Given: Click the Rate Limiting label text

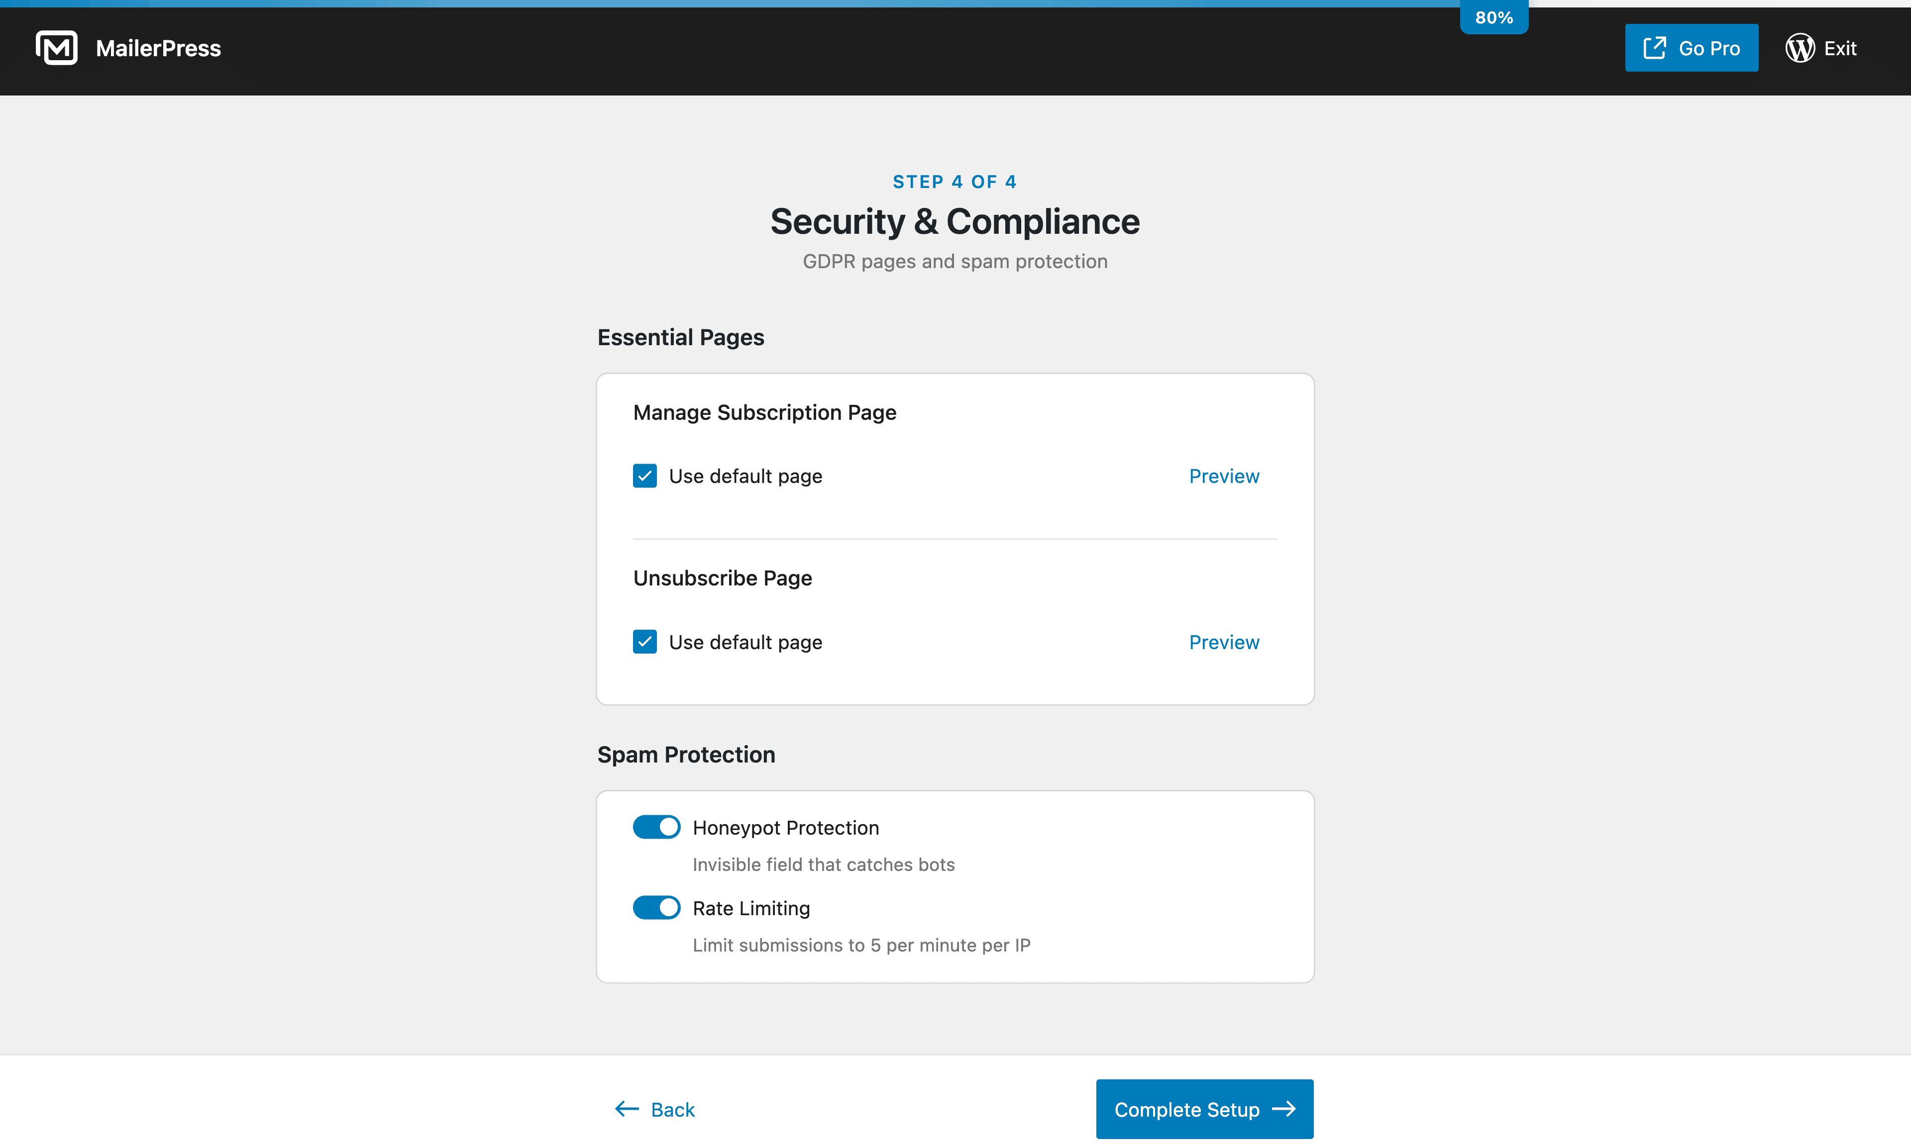Looking at the screenshot, I should [751, 908].
